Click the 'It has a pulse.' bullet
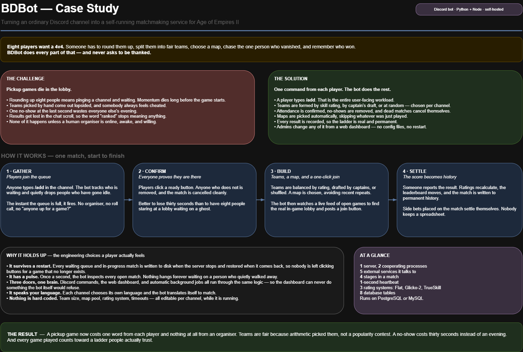Image resolution: width=523 pixels, height=352 pixels. pyautogui.click(x=142, y=277)
